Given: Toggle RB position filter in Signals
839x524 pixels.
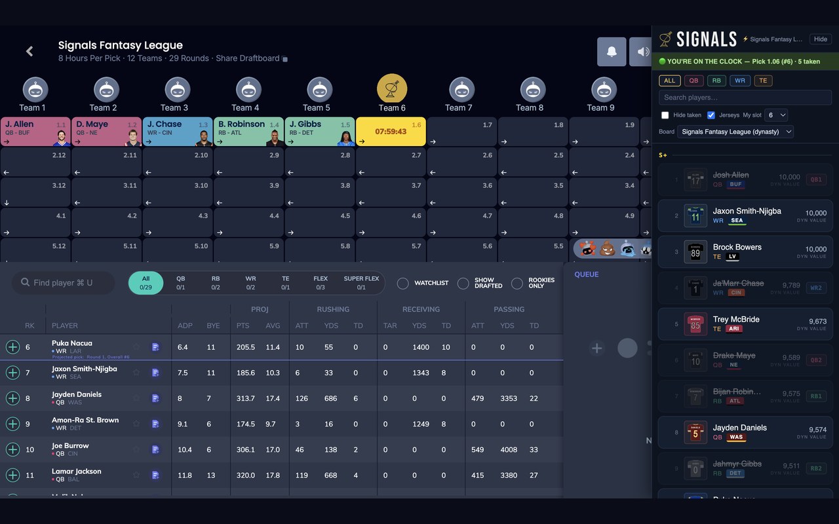Looking at the screenshot, I should (716, 81).
